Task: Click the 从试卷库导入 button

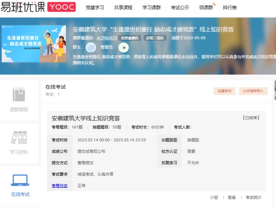Action: [253, 91]
